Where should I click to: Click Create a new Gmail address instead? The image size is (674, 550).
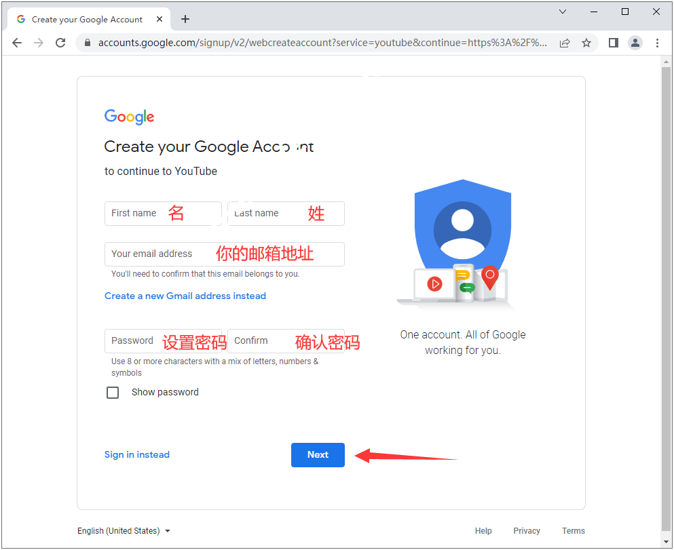pos(185,296)
